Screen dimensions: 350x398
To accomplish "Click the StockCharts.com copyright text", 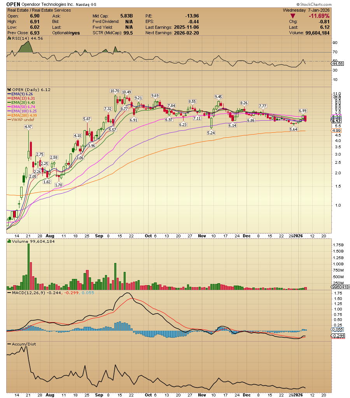I will [x=314, y=4].
